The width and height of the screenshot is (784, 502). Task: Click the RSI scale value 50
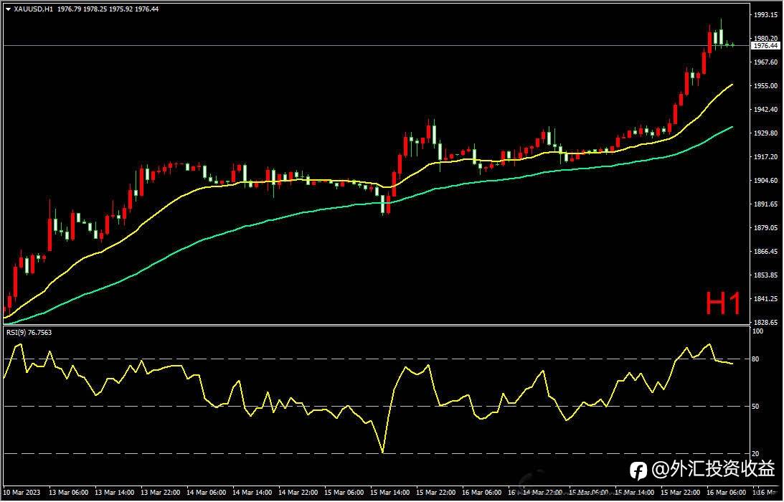(756, 406)
